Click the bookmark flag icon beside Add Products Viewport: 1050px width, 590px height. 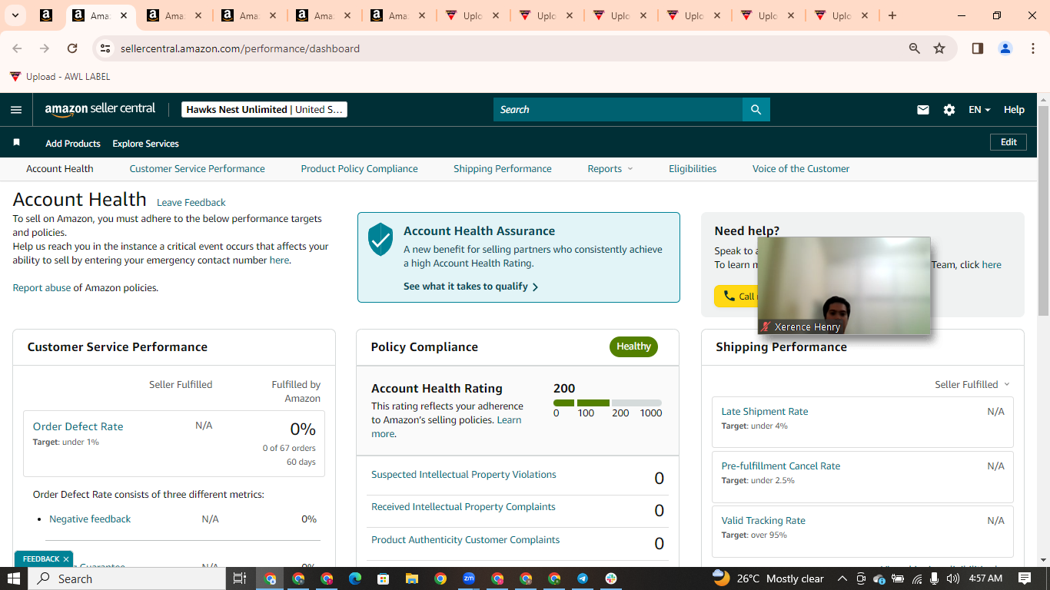(x=17, y=143)
